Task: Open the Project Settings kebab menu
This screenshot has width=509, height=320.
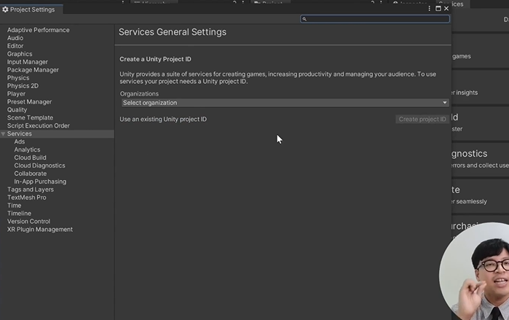Action: [429, 9]
